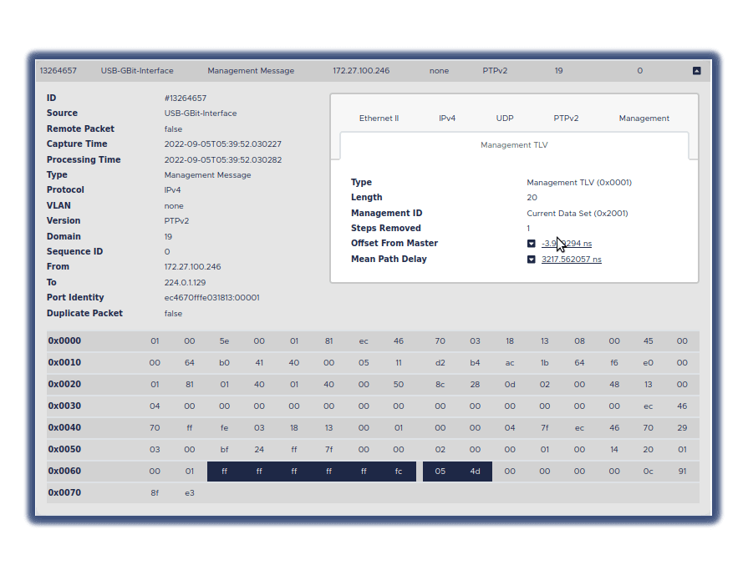Click byte 91 in row 0x0060
The image size is (748, 575).
pos(682,472)
